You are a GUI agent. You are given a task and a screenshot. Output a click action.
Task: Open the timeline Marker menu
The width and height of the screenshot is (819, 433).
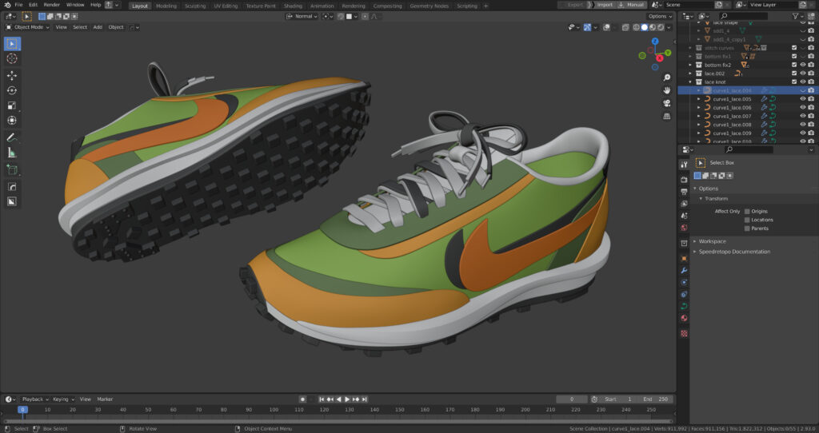[105, 399]
